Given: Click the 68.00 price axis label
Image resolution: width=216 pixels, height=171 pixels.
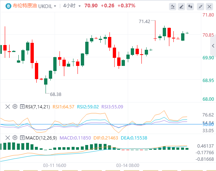Looking at the screenshot, I should (x=208, y=99).
